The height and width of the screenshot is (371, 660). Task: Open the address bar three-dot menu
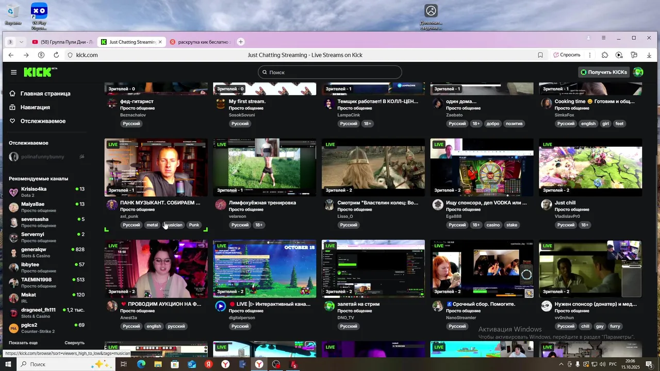[590, 55]
